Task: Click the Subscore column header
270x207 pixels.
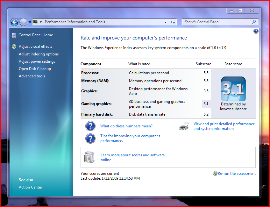Action: 203,64
